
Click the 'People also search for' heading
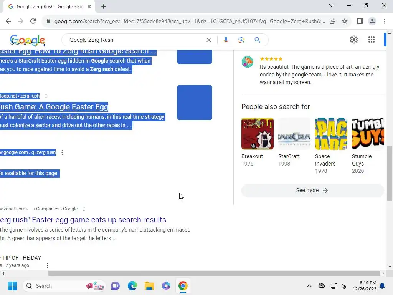click(x=276, y=107)
